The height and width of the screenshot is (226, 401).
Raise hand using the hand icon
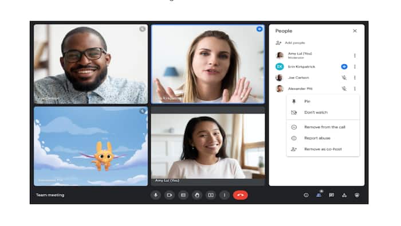pos(197,195)
